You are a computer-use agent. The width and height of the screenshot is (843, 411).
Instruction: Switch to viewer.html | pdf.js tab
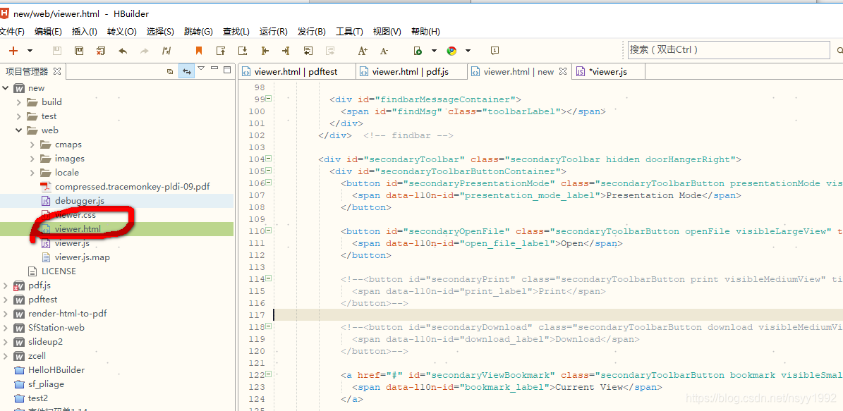[x=411, y=71]
